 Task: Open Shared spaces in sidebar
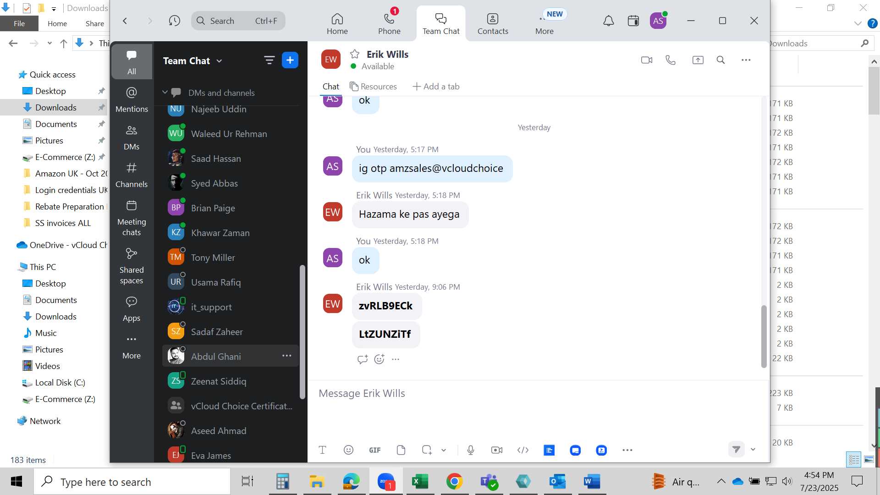tap(132, 266)
